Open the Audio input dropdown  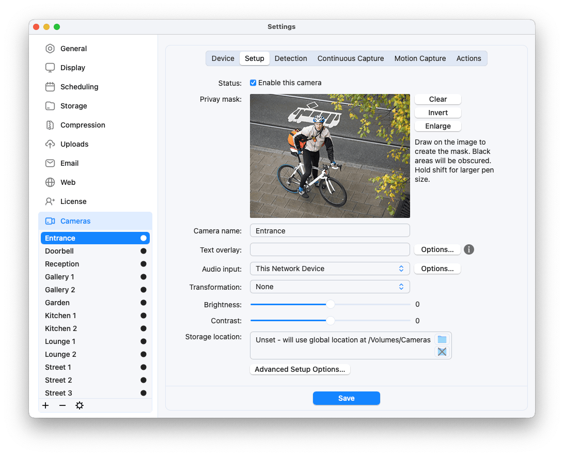coord(330,269)
